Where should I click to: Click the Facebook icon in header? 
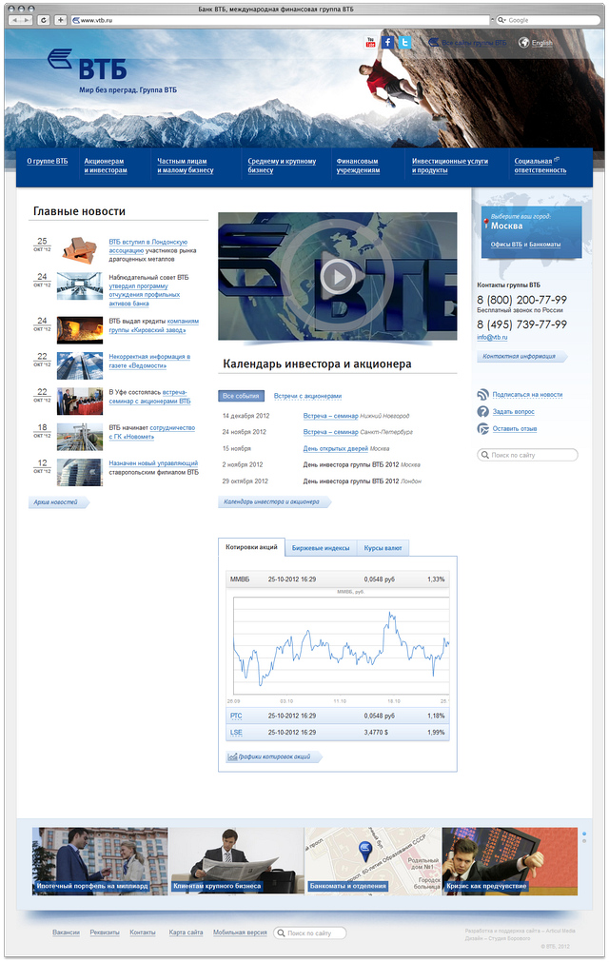[x=388, y=42]
